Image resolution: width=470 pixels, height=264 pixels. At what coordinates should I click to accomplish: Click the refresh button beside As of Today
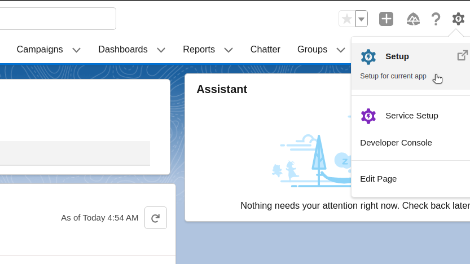pyautogui.click(x=156, y=218)
